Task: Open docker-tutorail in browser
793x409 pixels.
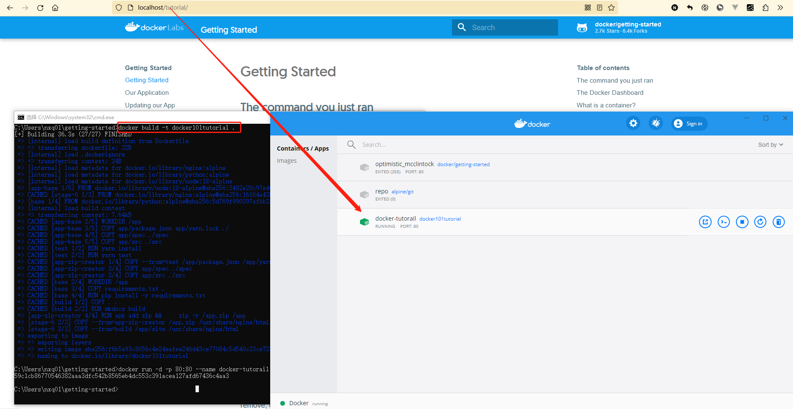Action: coord(705,222)
